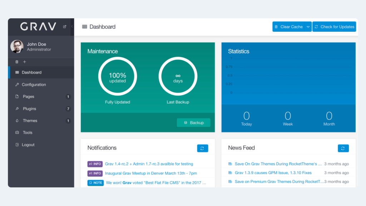Click the feed icon beside Grav 1.3.9 news
Screen dimensions: 366x206
pos(230,173)
